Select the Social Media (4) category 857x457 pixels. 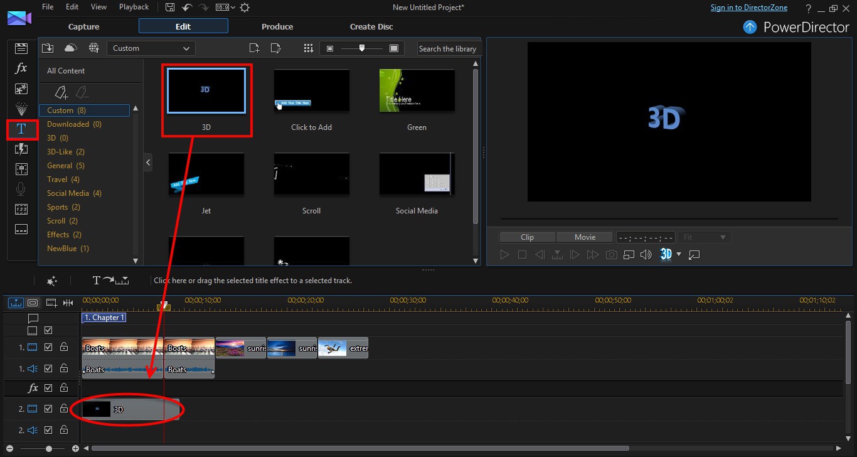click(x=74, y=193)
